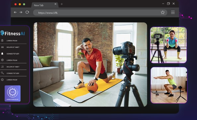
Task: Click the browser forward arrow
Action: coord(21,12)
